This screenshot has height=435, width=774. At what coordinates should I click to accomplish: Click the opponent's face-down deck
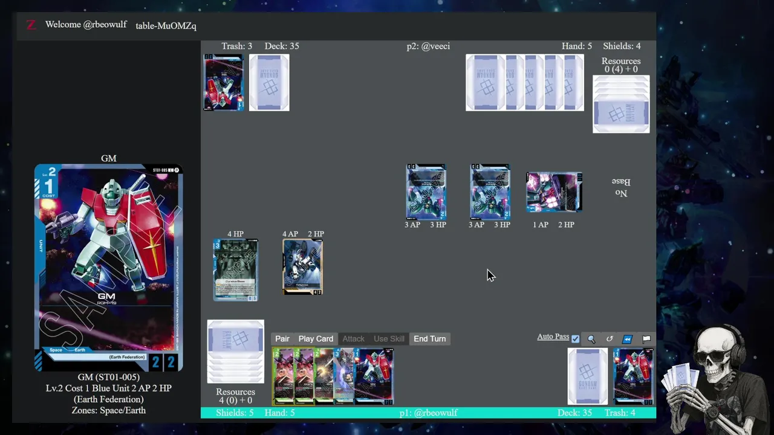point(269,82)
